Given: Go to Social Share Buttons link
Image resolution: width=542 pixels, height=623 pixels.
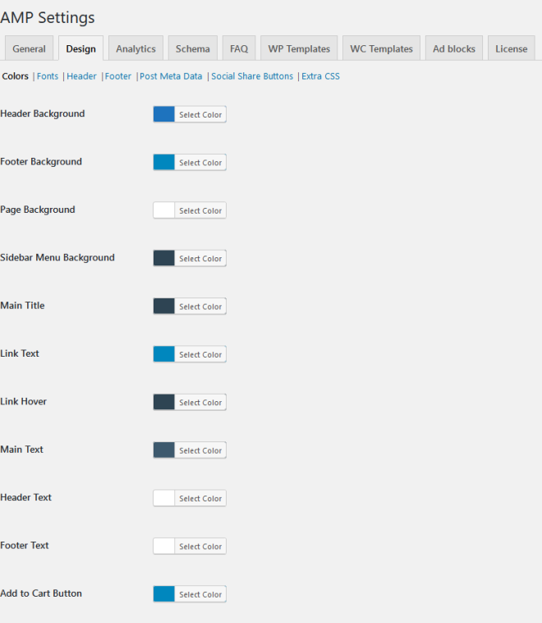Looking at the screenshot, I should pos(252,76).
